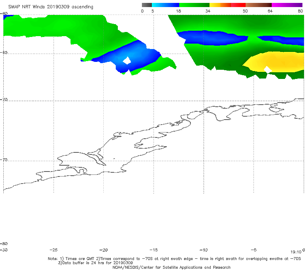Click the color bar label "5"
Image resolution: width=307 pixels, height=270 pixels.
coord(153,11)
